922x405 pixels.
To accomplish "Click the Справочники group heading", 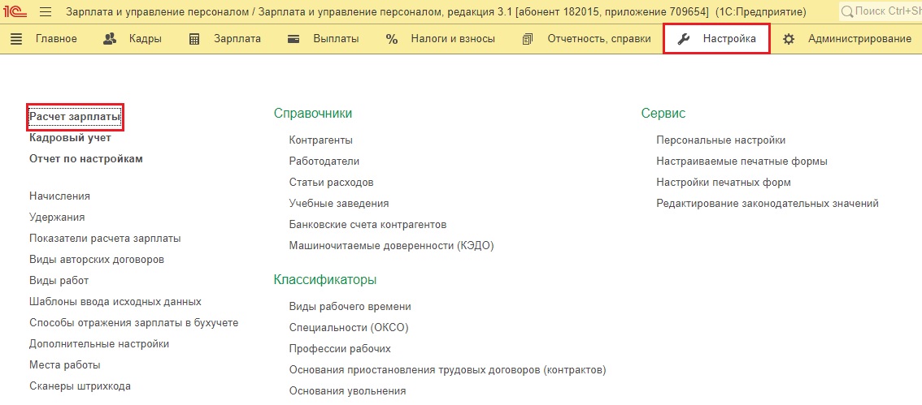I will (313, 114).
